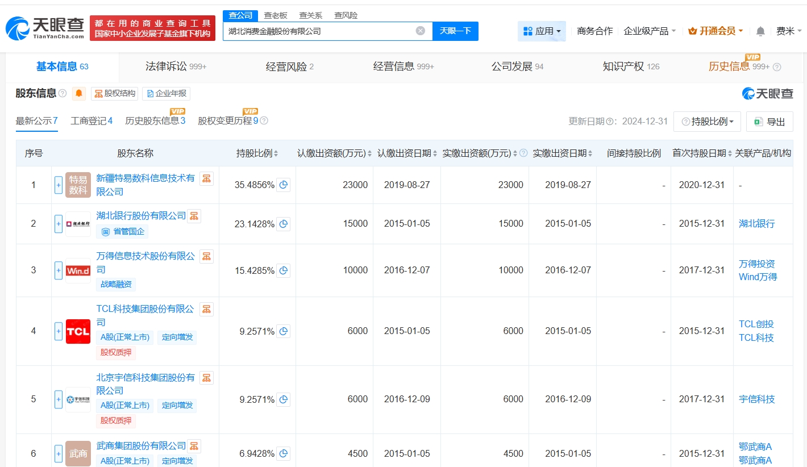This screenshot has height=467, width=807.
Task: Click pie chart icon next to 23.1428%
Action: click(283, 224)
